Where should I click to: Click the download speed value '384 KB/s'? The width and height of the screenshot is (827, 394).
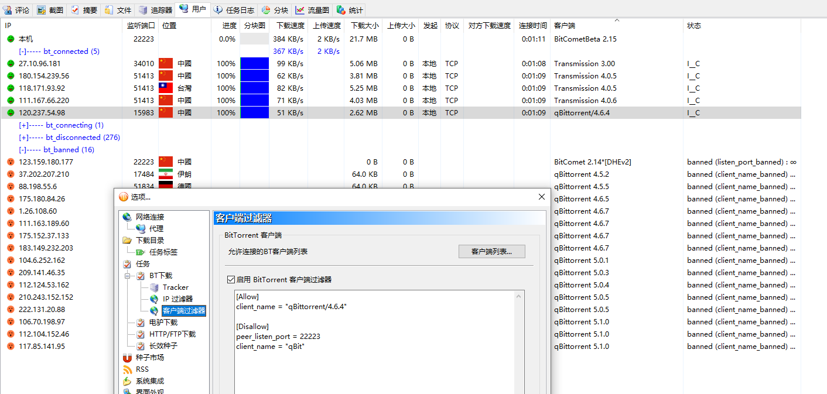(288, 39)
